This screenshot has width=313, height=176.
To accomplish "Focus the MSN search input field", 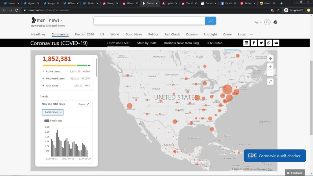I will pyautogui.click(x=149, y=21).
